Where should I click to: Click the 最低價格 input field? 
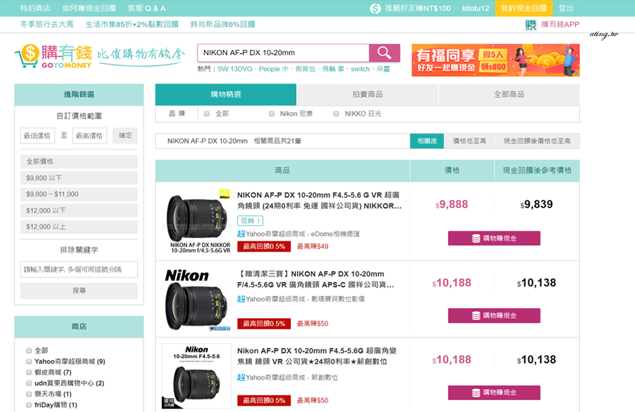pyautogui.click(x=37, y=136)
